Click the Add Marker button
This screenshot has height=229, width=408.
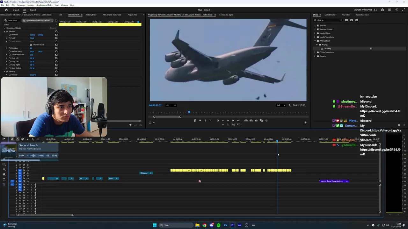pos(200,121)
